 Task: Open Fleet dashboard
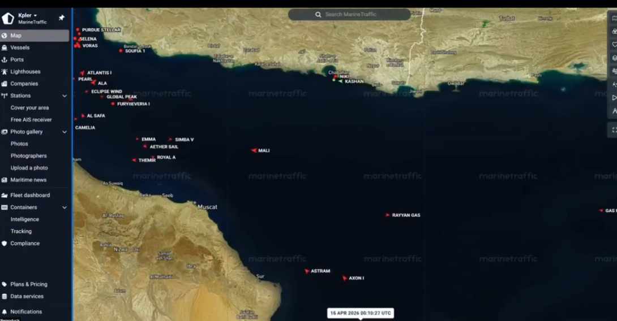tap(29, 195)
